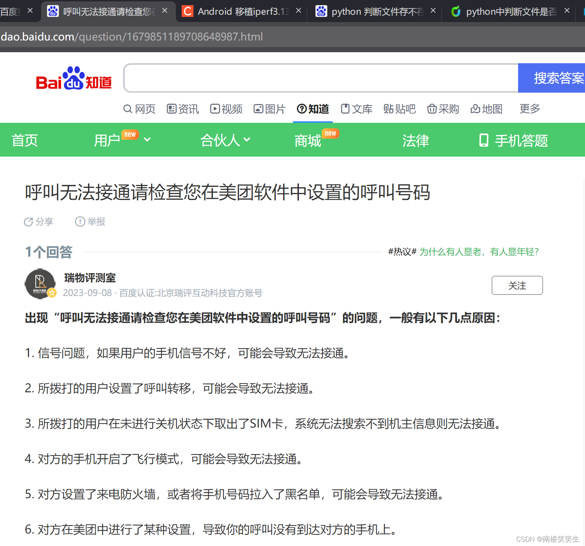Viewport: 585px width, 546px height.
Task: Click answer line 4 about 飞行模式
Action: point(164,459)
